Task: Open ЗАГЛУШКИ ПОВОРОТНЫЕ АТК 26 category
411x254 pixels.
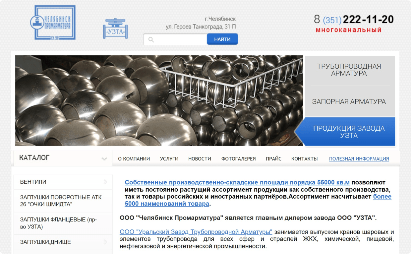Action: click(x=63, y=201)
